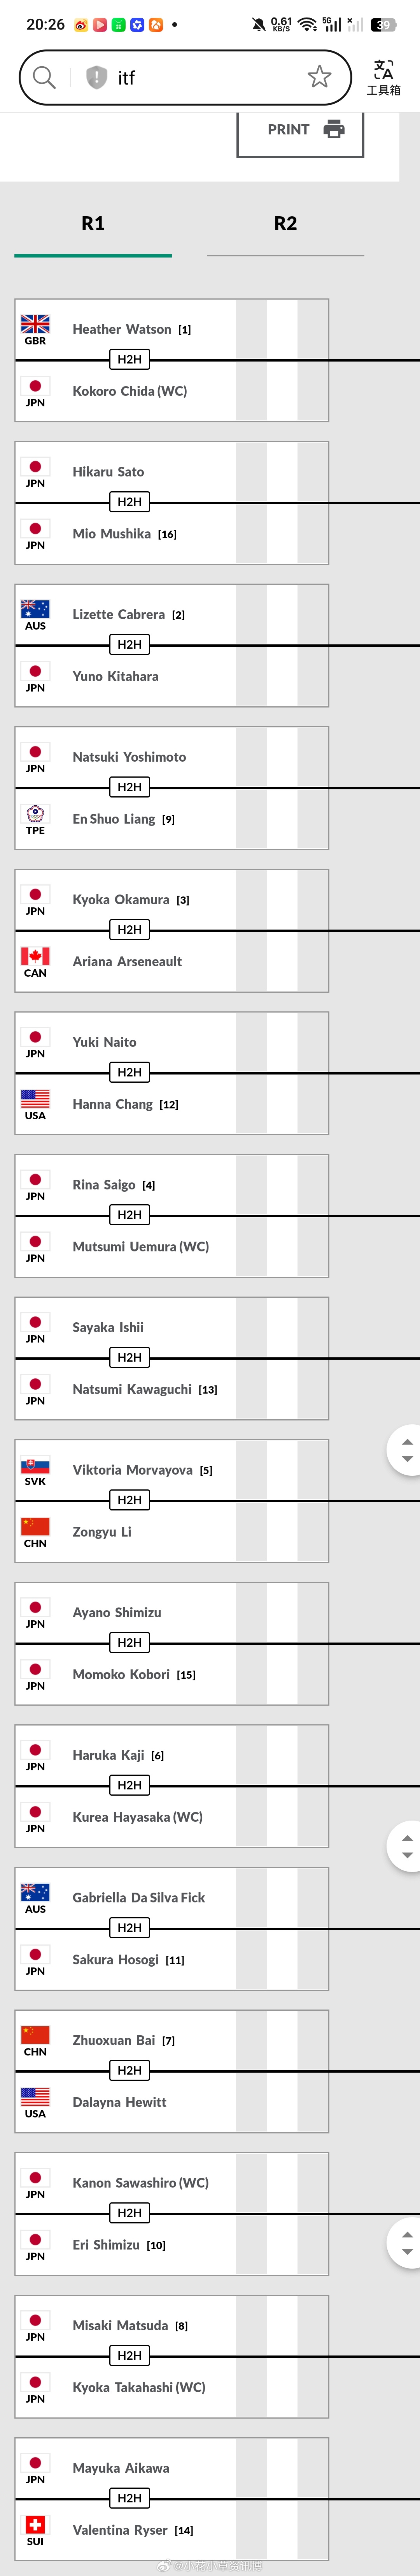The width and height of the screenshot is (420, 2576).
Task: Click the printer icon on the PRINT button
Action: [333, 129]
